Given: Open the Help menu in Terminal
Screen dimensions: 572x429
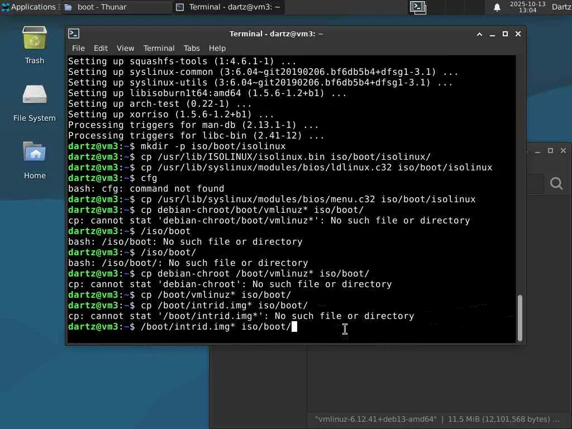Looking at the screenshot, I should pyautogui.click(x=217, y=48).
